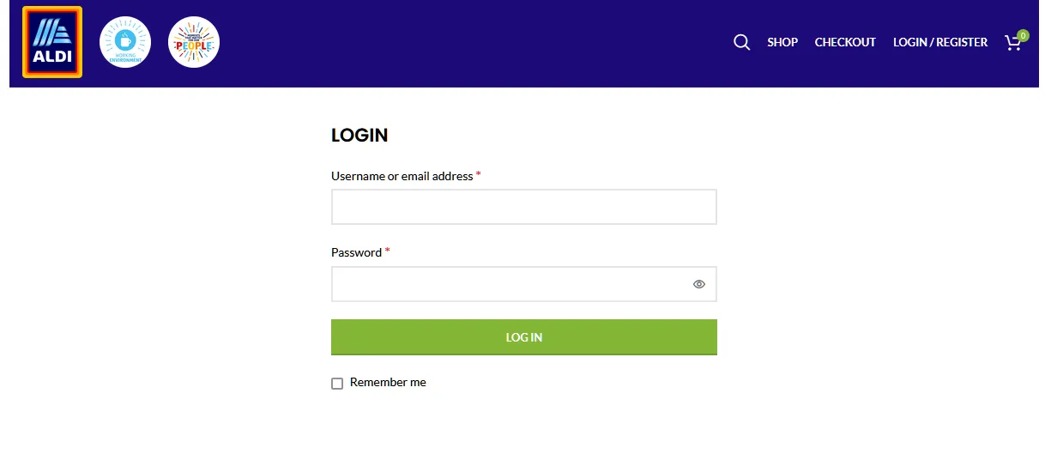Go to the SHOP menu item

click(782, 42)
